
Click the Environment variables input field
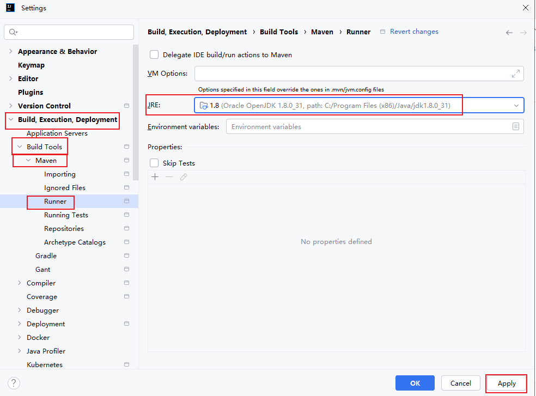(x=375, y=126)
